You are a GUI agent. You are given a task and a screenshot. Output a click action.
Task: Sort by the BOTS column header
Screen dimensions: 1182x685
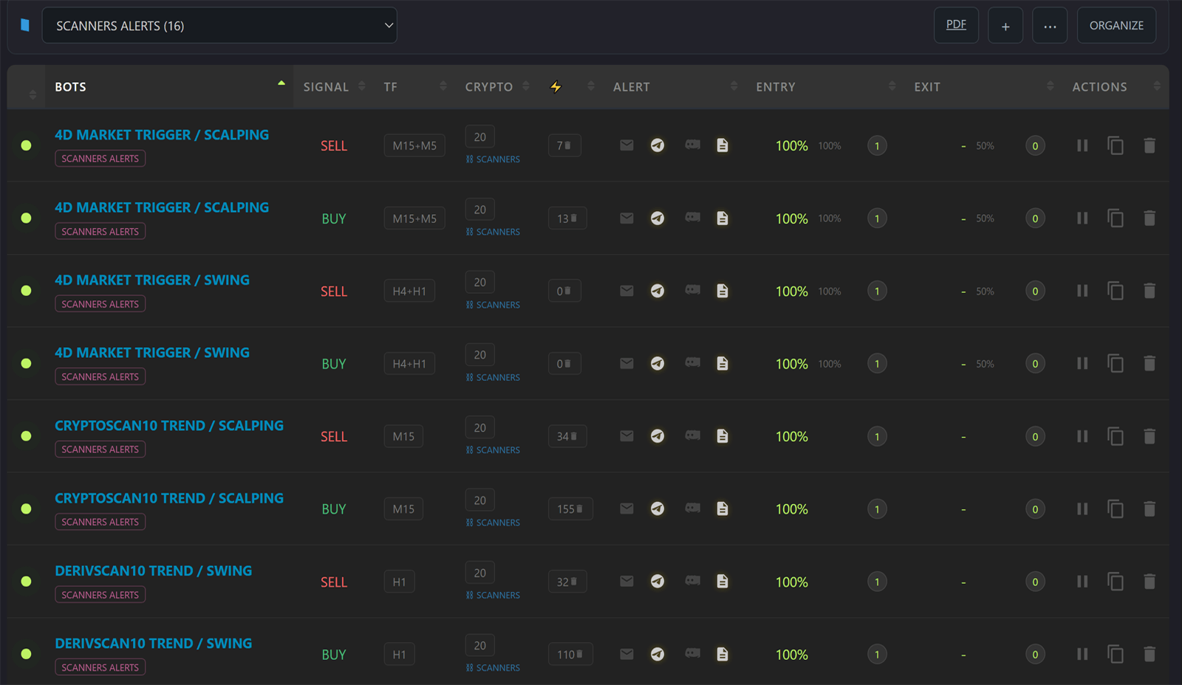click(x=169, y=86)
